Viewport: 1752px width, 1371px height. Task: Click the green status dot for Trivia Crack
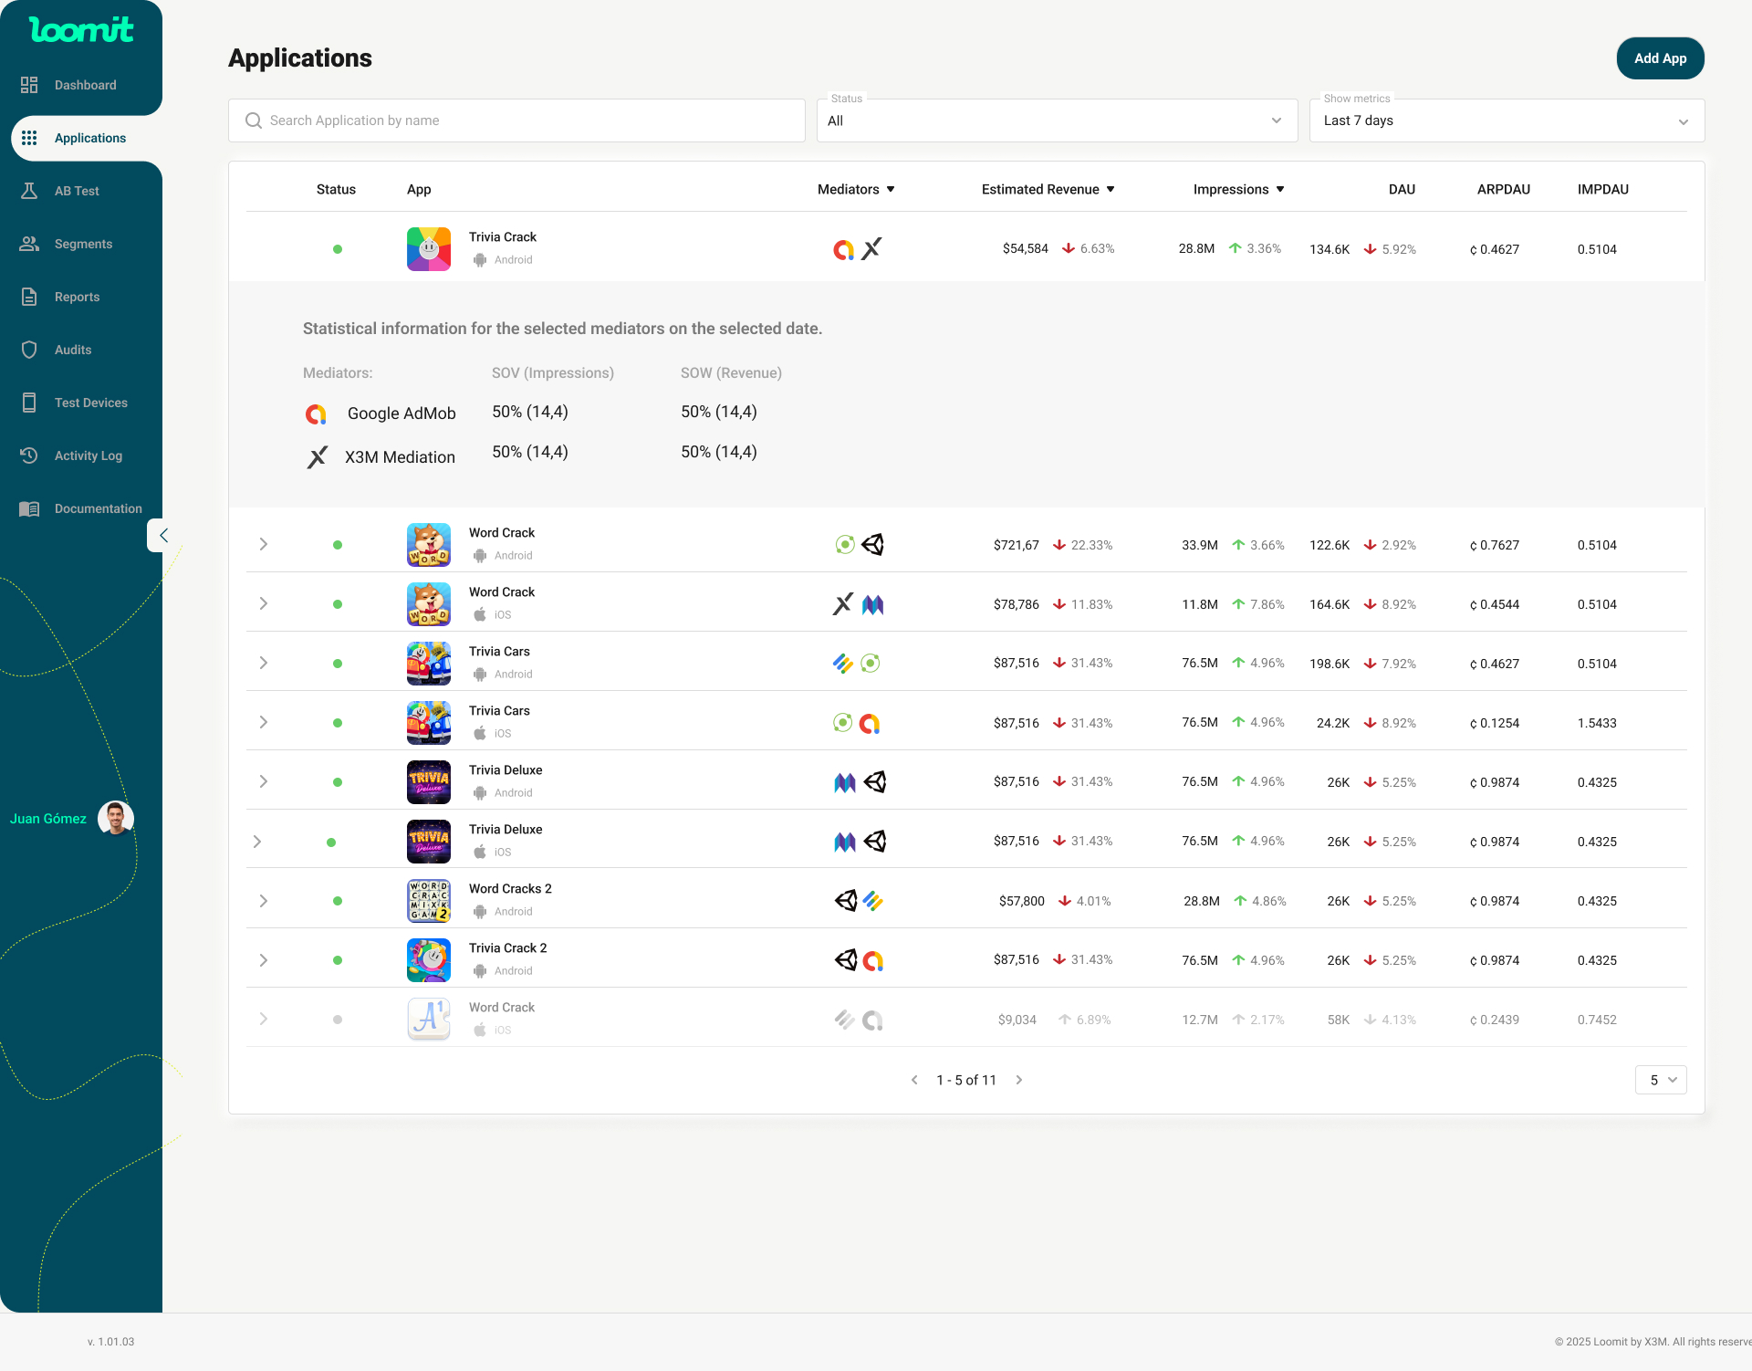[338, 249]
